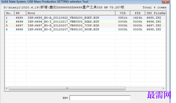Click VID 0000h in the 6696 row
This screenshot has height=103, width=176.
(123, 21)
